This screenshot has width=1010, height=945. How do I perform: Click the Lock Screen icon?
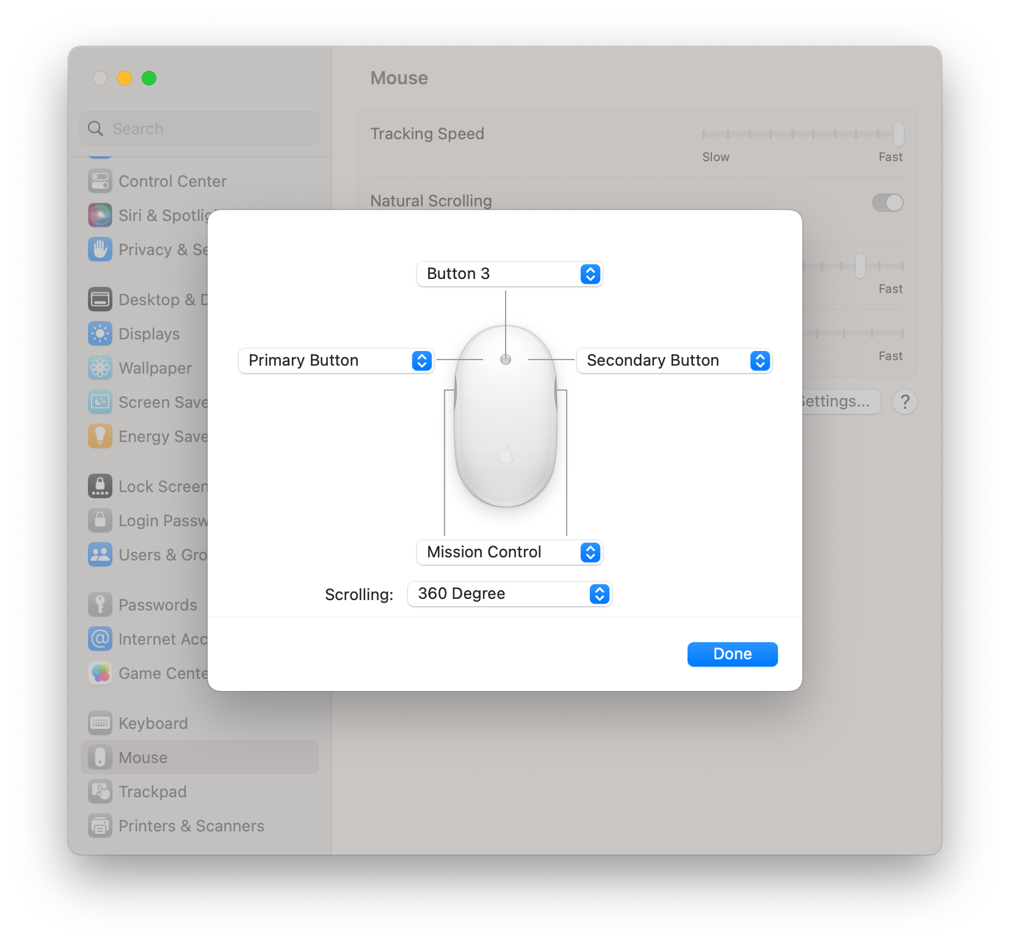tap(100, 487)
